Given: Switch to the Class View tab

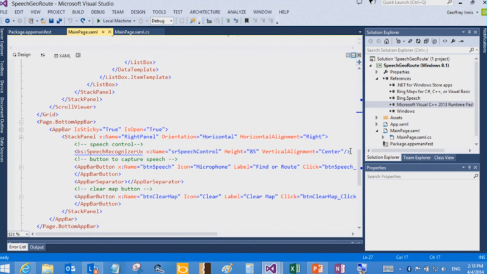Looking at the screenshot, I should [444, 158].
